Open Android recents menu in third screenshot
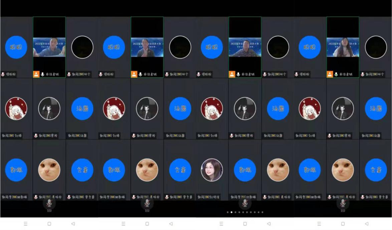Screen dimensions: 392x230 coord(221,224)
